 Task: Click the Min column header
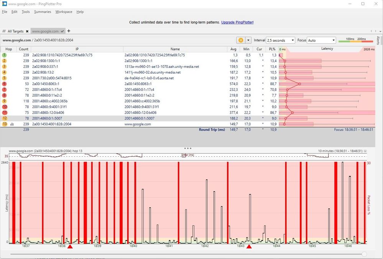point(246,49)
